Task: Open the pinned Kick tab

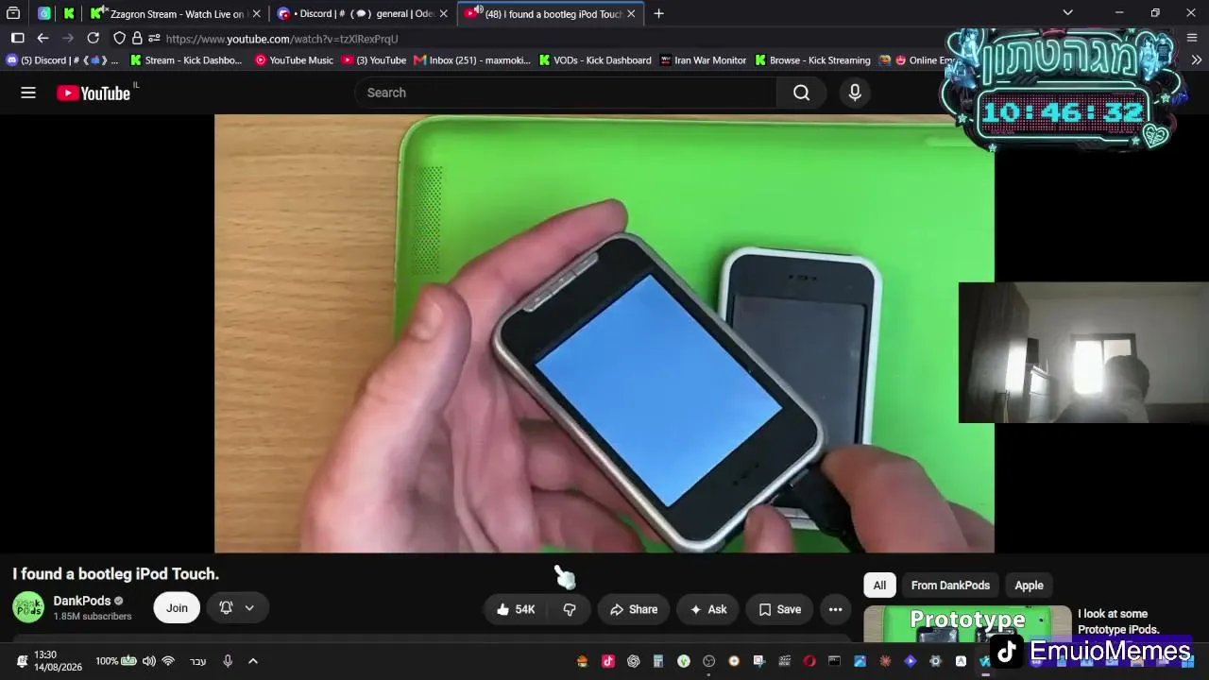Action: (x=69, y=14)
